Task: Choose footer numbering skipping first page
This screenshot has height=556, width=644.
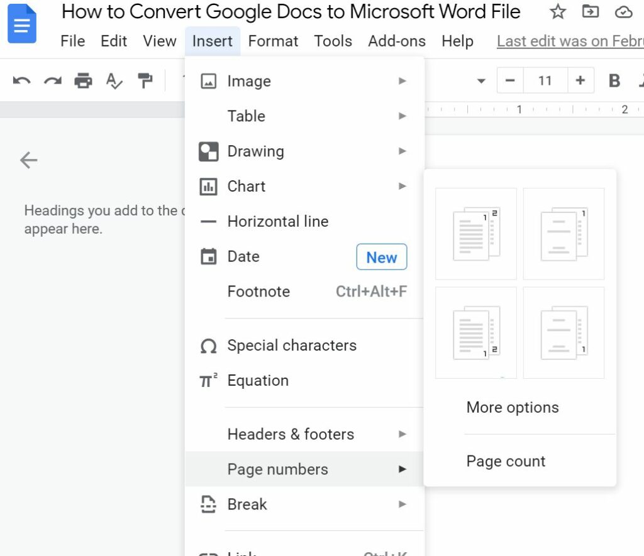Action: point(563,333)
